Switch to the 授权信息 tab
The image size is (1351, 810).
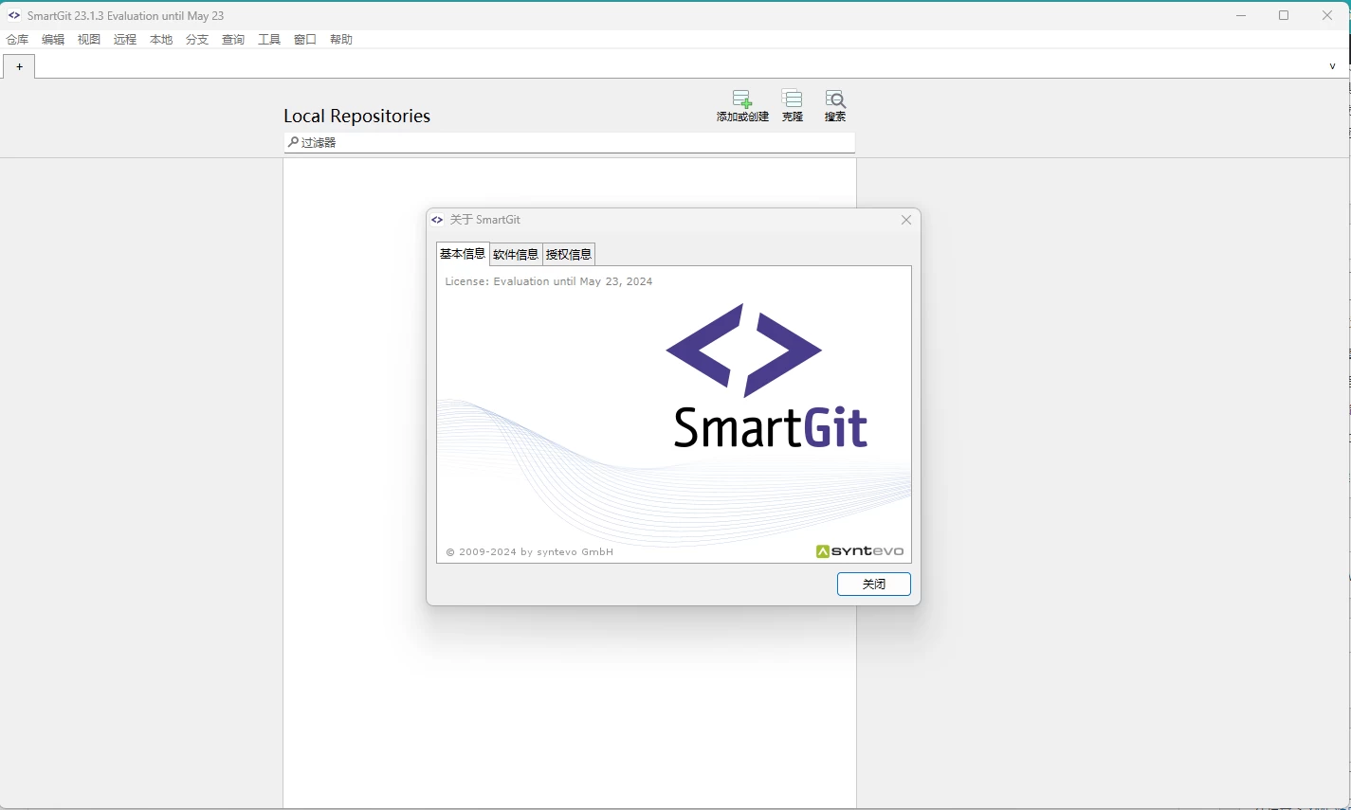[x=569, y=254]
